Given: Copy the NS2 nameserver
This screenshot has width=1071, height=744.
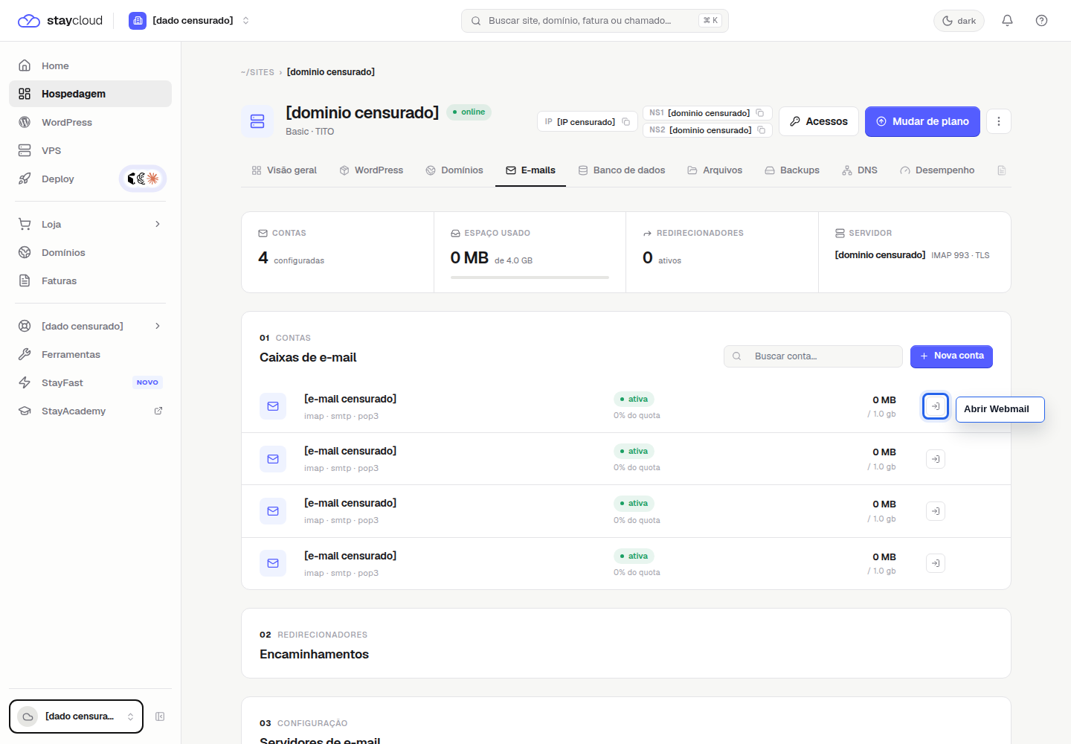Looking at the screenshot, I should click(x=762, y=130).
